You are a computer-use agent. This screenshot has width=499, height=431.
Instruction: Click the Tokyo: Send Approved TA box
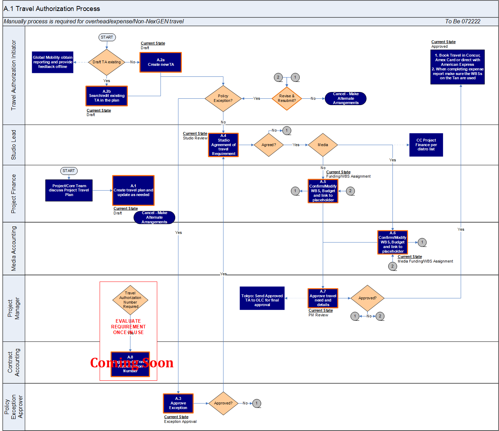tap(262, 298)
